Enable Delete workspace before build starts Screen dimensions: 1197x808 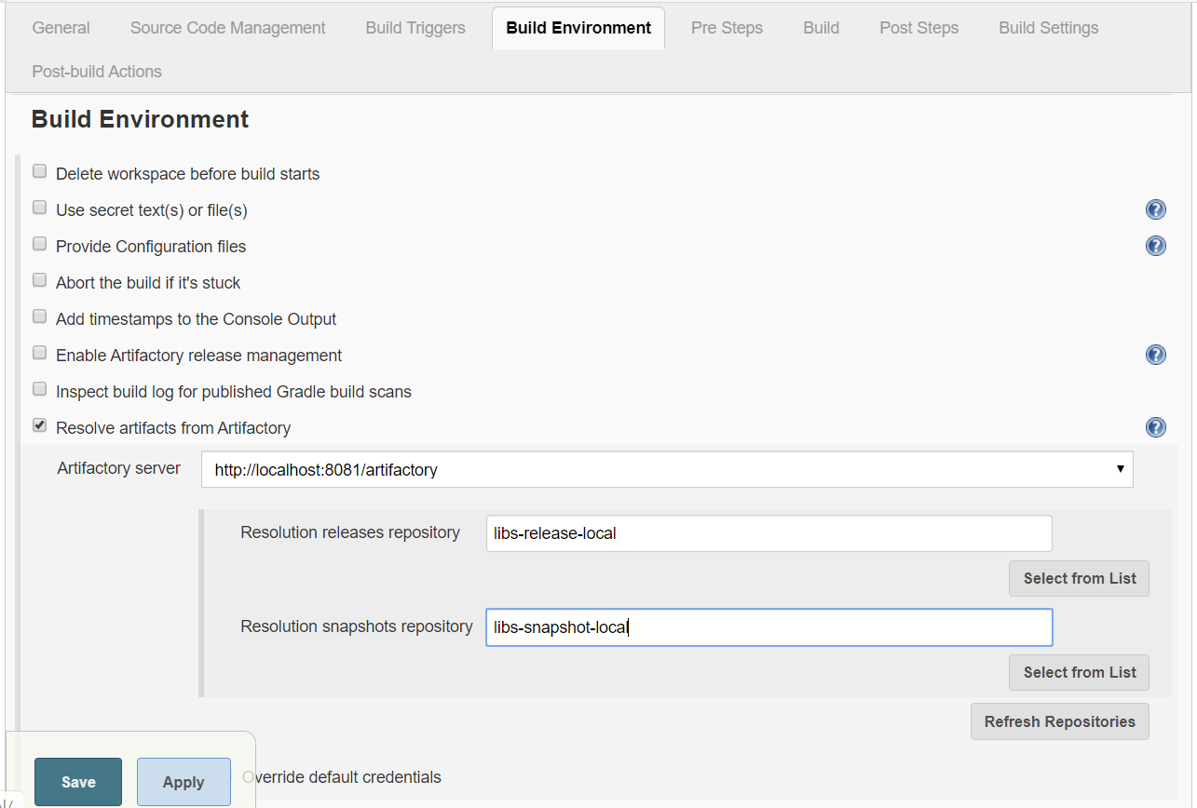click(40, 171)
